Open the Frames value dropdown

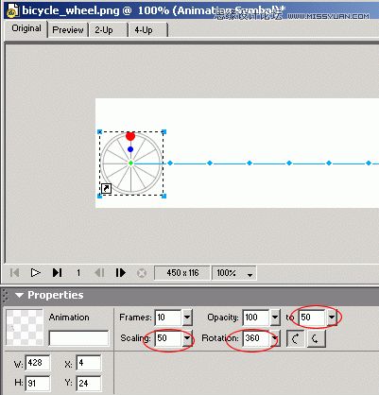pos(187,318)
